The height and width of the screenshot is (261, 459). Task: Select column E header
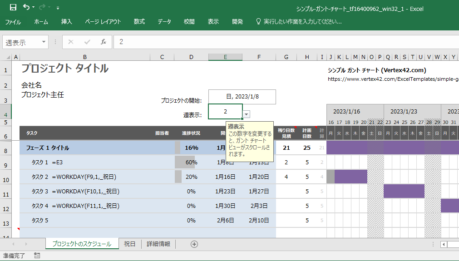click(x=225, y=57)
